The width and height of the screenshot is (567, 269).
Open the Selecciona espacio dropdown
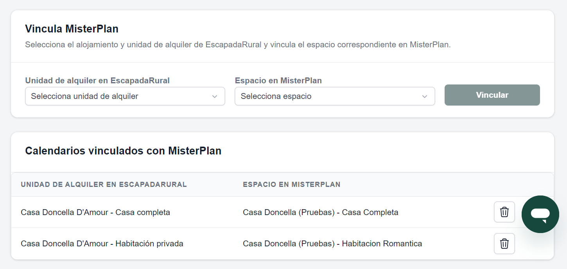click(335, 96)
